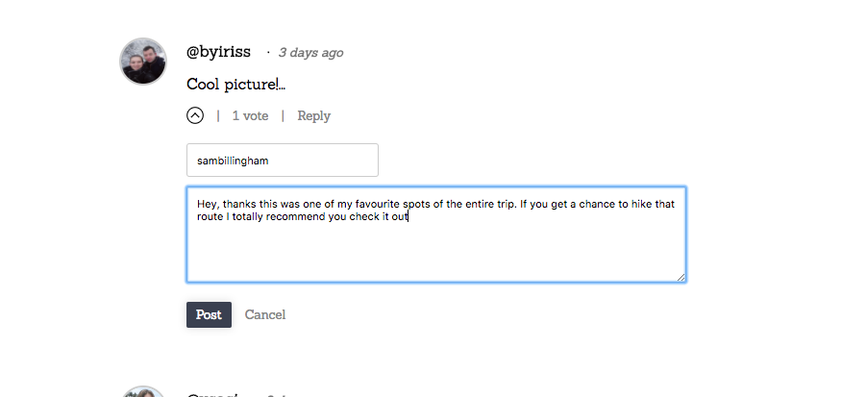This screenshot has width=841, height=397.
Task: Click Reply under the @byiriss comment
Action: 313,116
